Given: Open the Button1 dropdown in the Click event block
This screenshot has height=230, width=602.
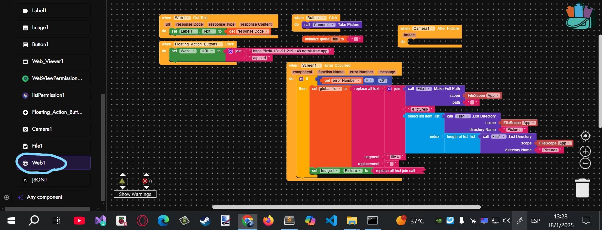Looking at the screenshot, I should pyautogui.click(x=316, y=18).
